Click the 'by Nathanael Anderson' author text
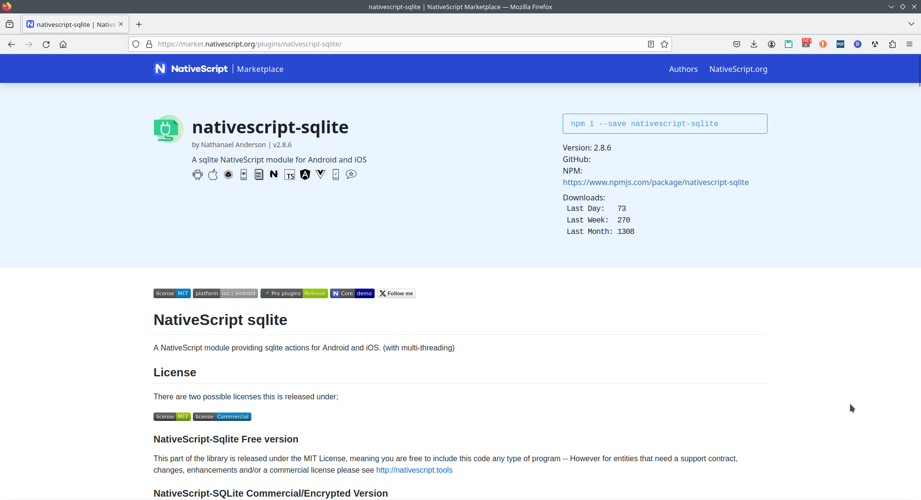 [229, 145]
